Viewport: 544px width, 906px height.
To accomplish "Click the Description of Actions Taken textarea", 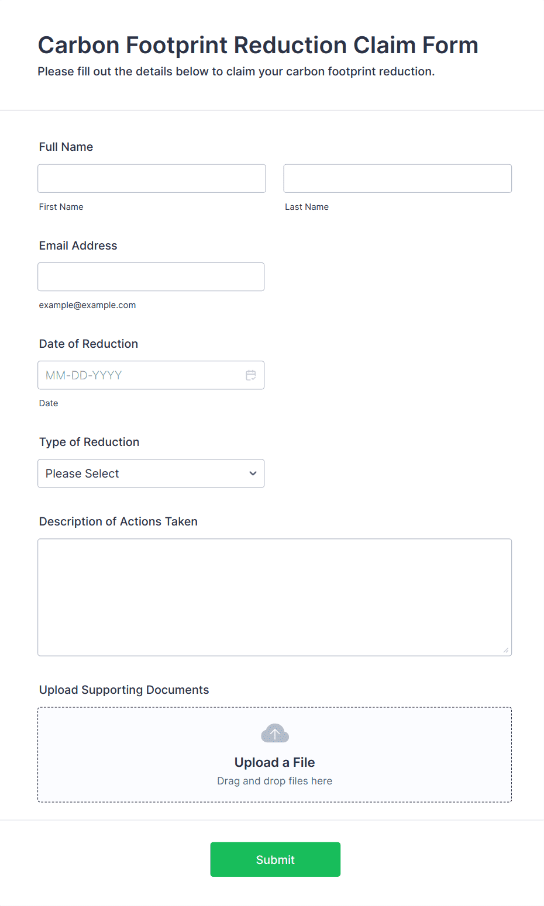I will (275, 597).
